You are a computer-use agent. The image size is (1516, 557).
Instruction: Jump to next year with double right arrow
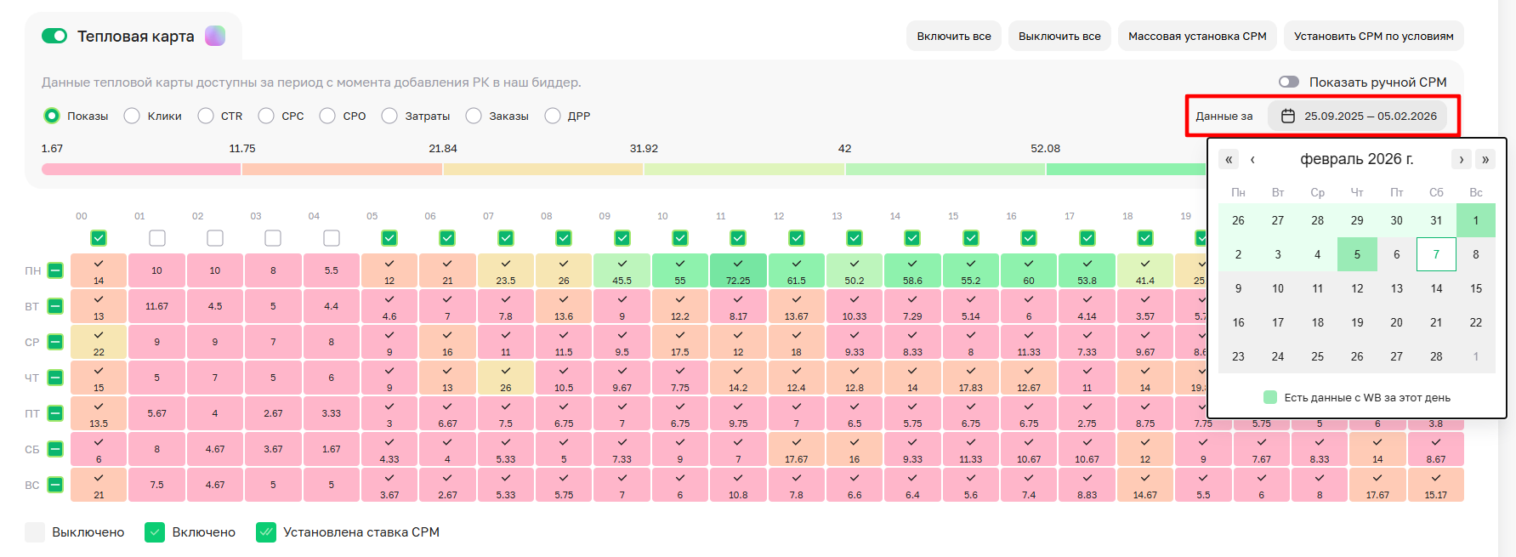[1485, 159]
